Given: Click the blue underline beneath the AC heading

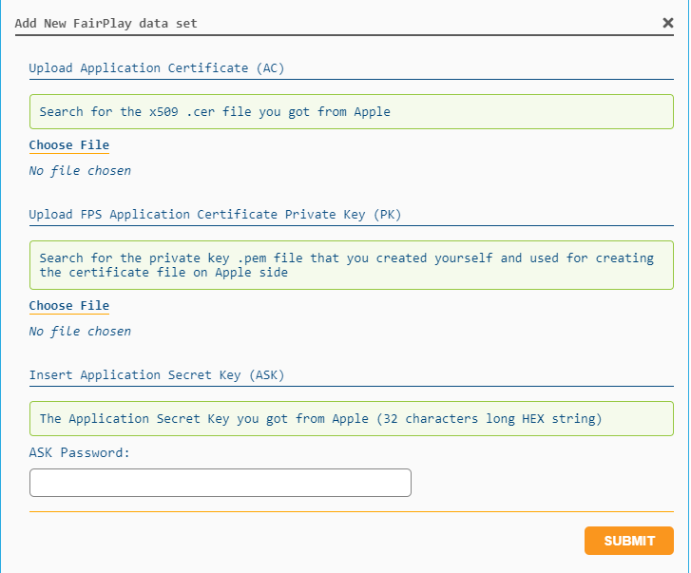Looking at the screenshot, I should tap(351, 80).
